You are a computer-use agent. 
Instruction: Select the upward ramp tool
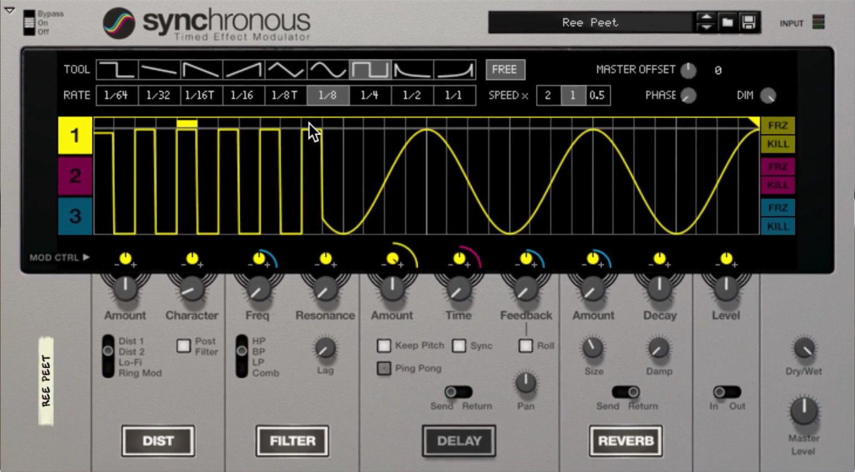pos(243,70)
